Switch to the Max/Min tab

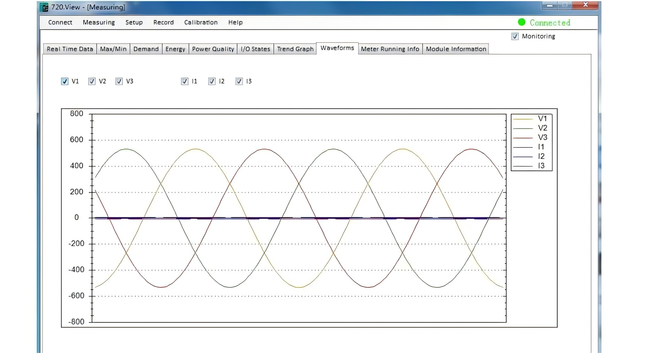[x=113, y=49]
